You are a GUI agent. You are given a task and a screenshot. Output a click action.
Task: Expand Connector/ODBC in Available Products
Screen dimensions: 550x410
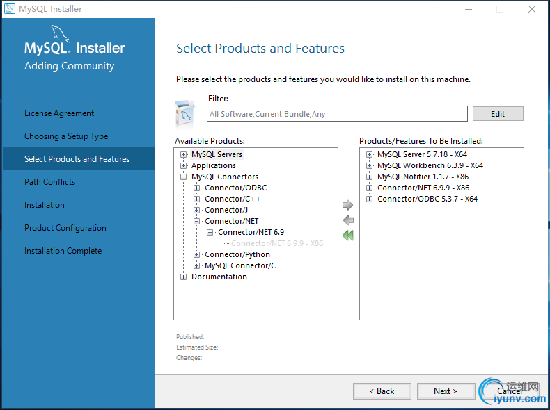click(196, 188)
